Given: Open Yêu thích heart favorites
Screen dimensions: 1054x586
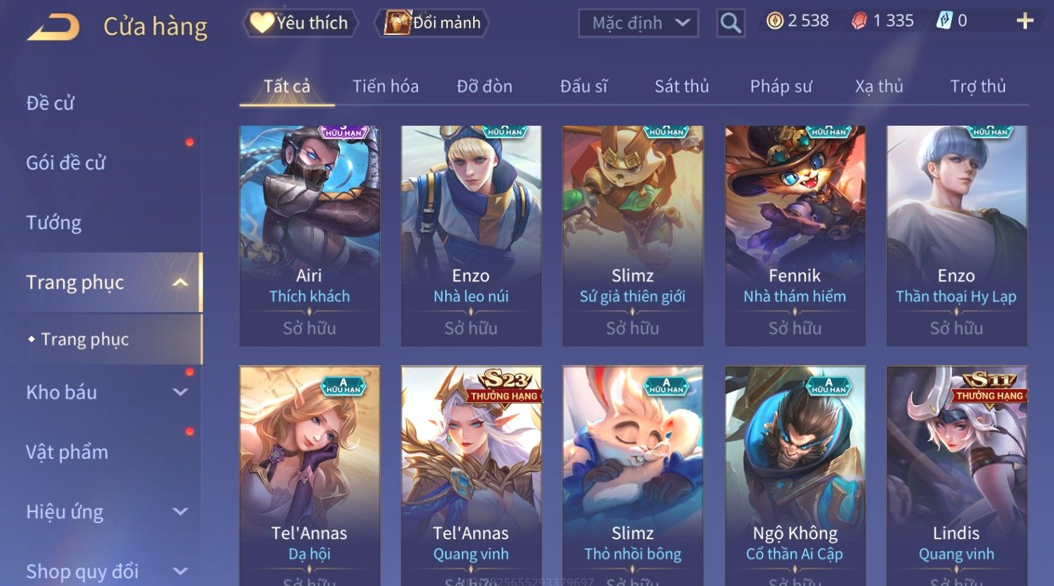Looking at the screenshot, I should [262, 22].
